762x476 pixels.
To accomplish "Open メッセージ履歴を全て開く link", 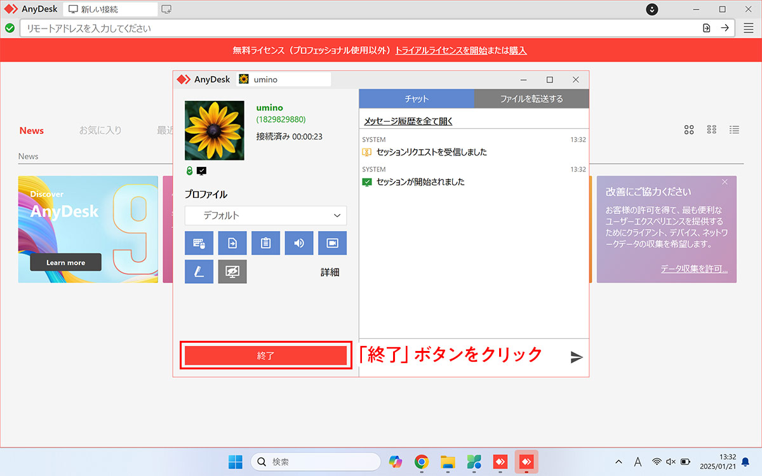I will (408, 121).
